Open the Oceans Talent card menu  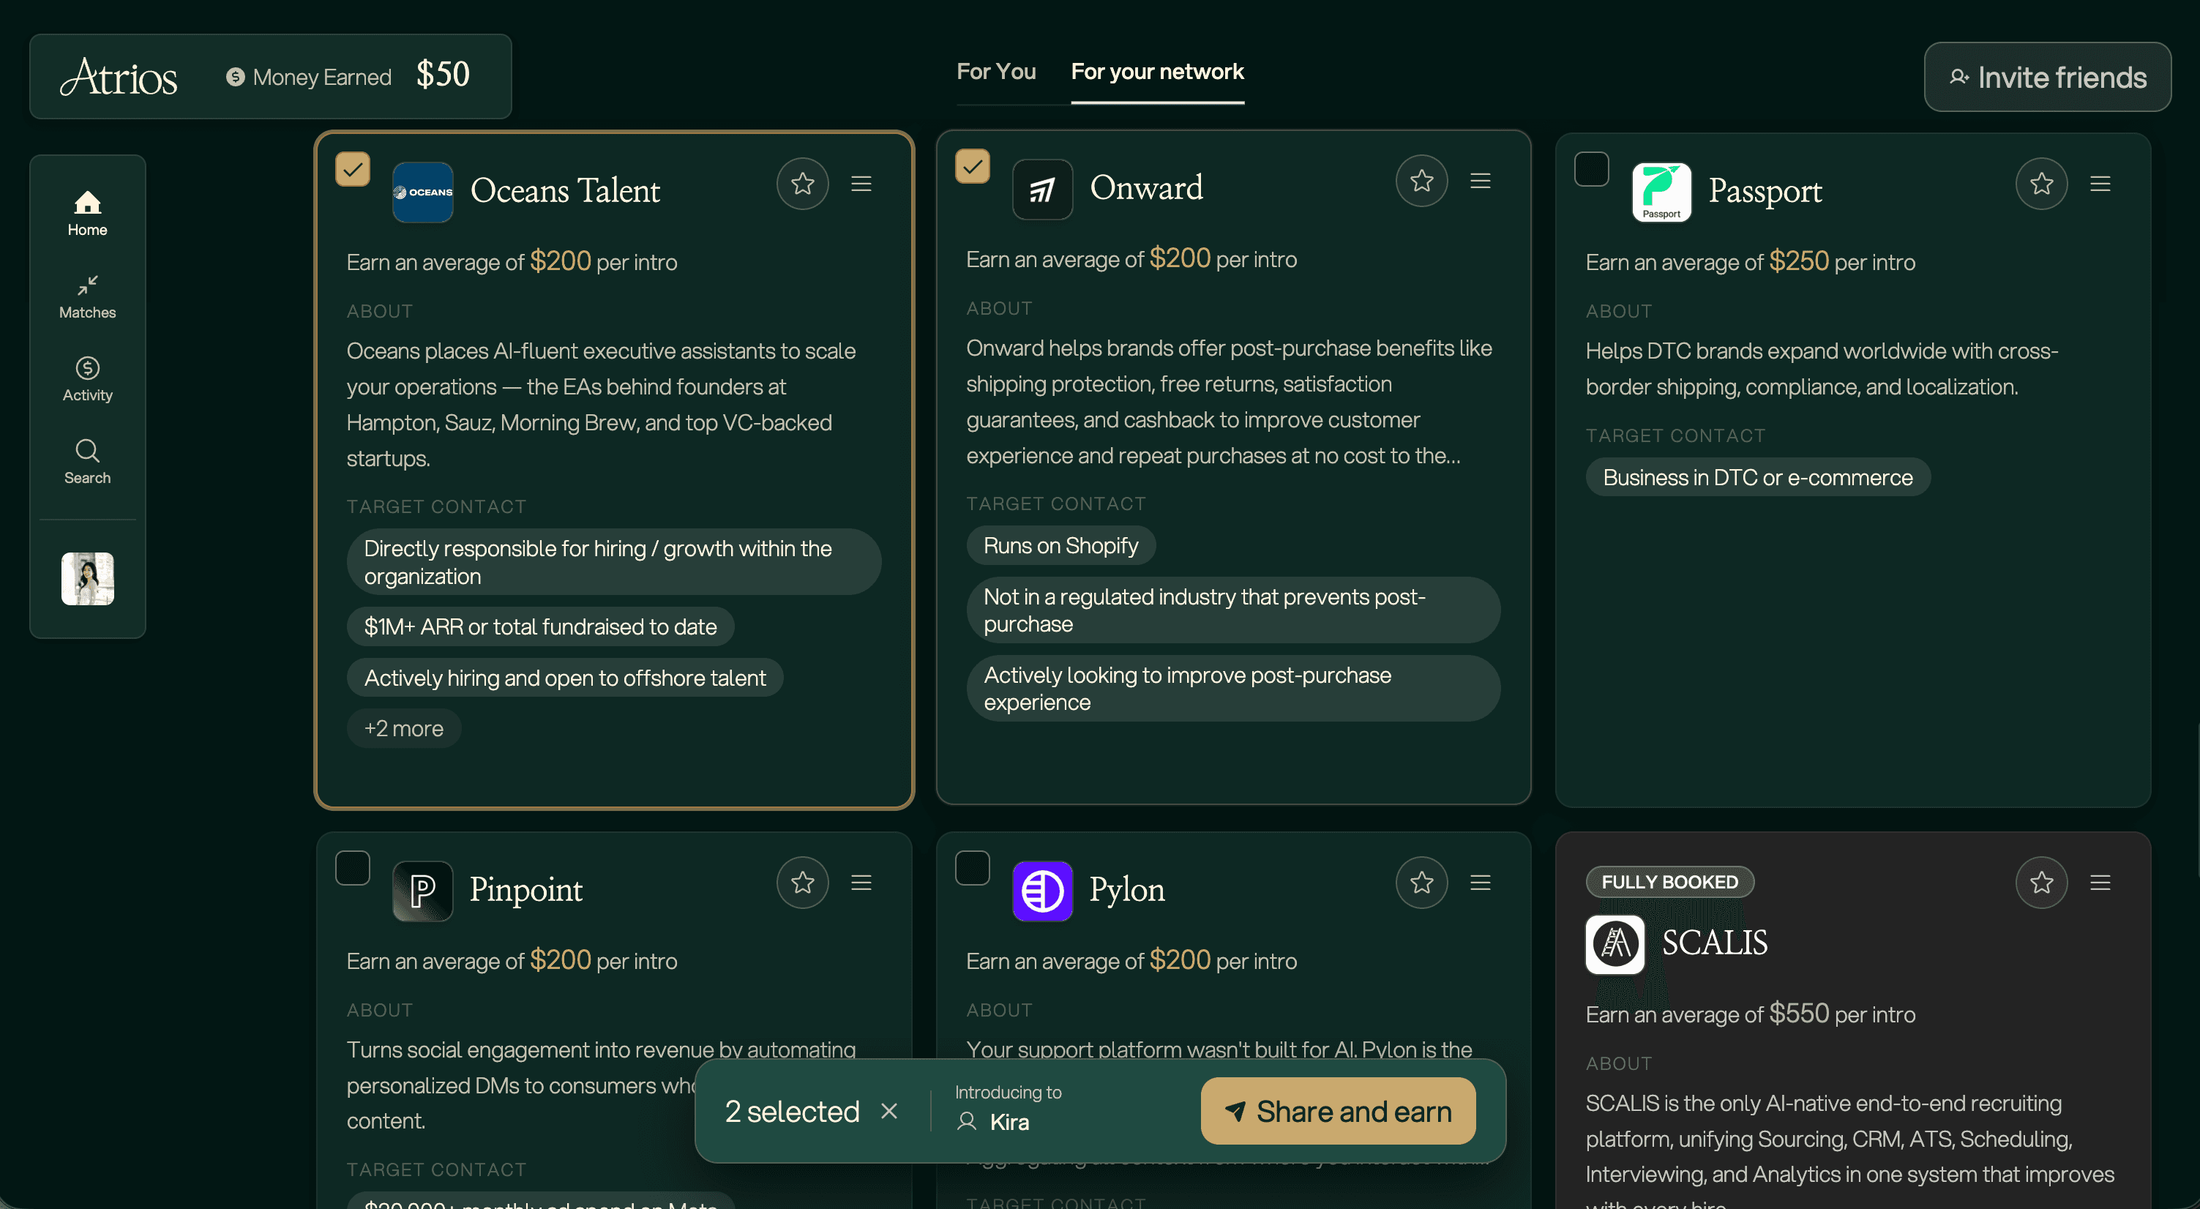861,184
